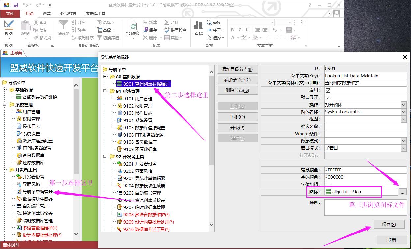Click the 下移(O) button
This screenshot has height=249, width=411.
pos(237,117)
